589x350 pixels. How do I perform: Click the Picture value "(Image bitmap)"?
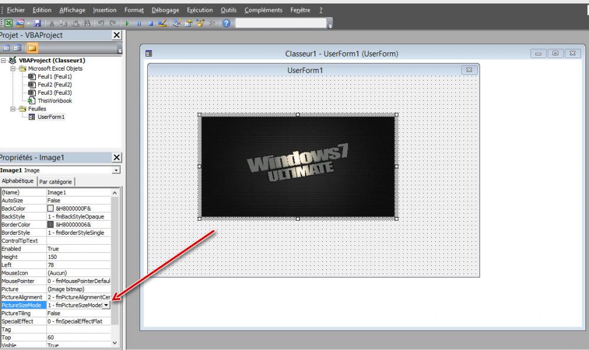point(66,289)
